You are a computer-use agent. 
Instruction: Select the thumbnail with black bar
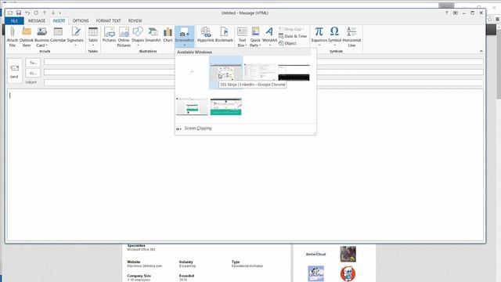pyautogui.click(x=294, y=72)
